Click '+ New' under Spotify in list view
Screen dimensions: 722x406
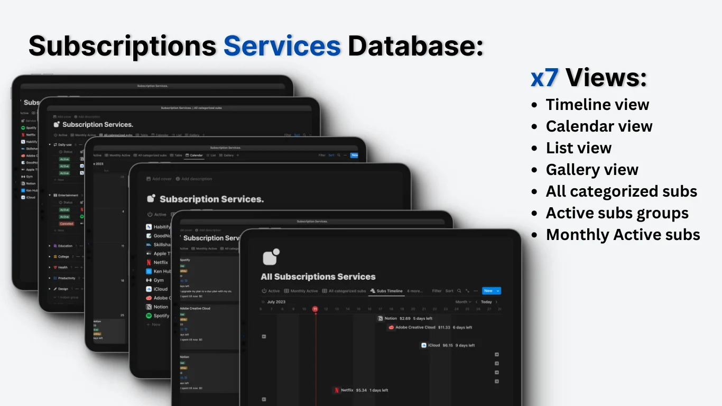tap(153, 325)
